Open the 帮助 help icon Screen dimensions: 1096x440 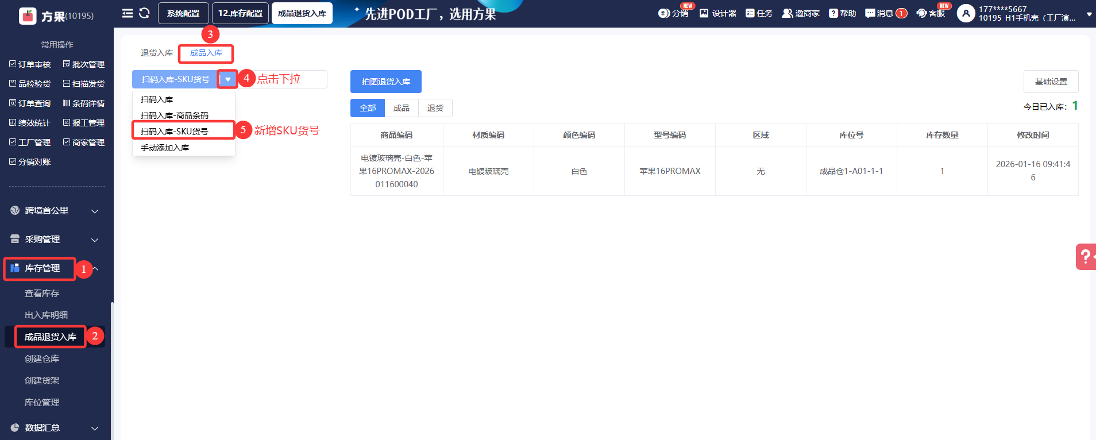[x=842, y=13]
